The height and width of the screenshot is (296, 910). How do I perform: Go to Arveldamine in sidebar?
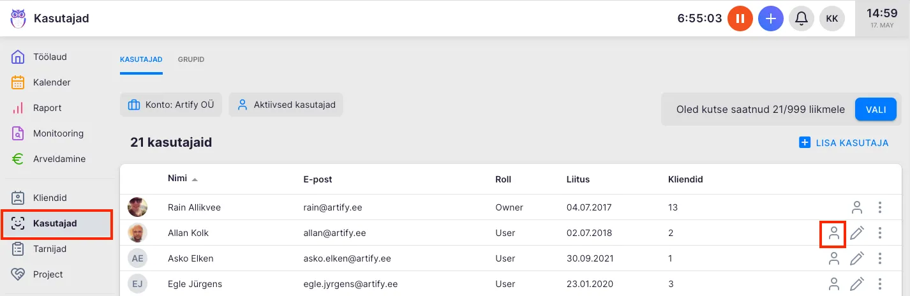pos(59,159)
